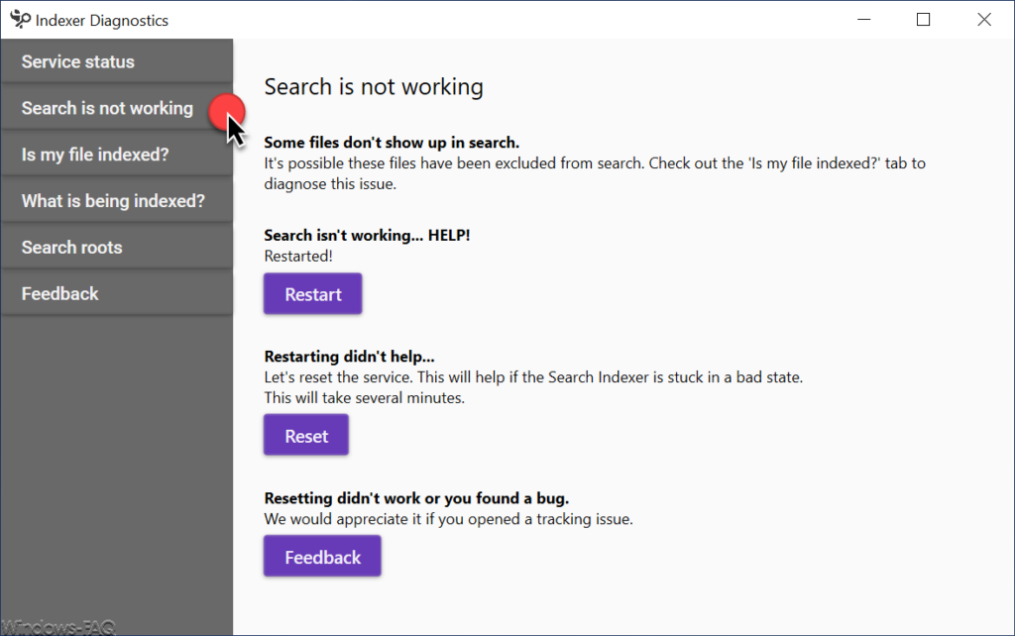Close the Indexer Diagnostics window
Image resolution: width=1015 pixels, height=636 pixels.
pyautogui.click(x=984, y=20)
